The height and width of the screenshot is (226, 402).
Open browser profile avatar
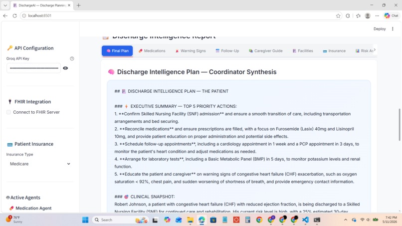coord(368,15)
